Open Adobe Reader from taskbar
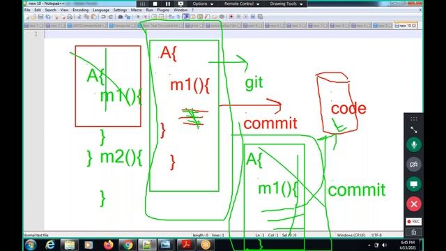The width and height of the screenshot is (446, 251). click(186, 245)
